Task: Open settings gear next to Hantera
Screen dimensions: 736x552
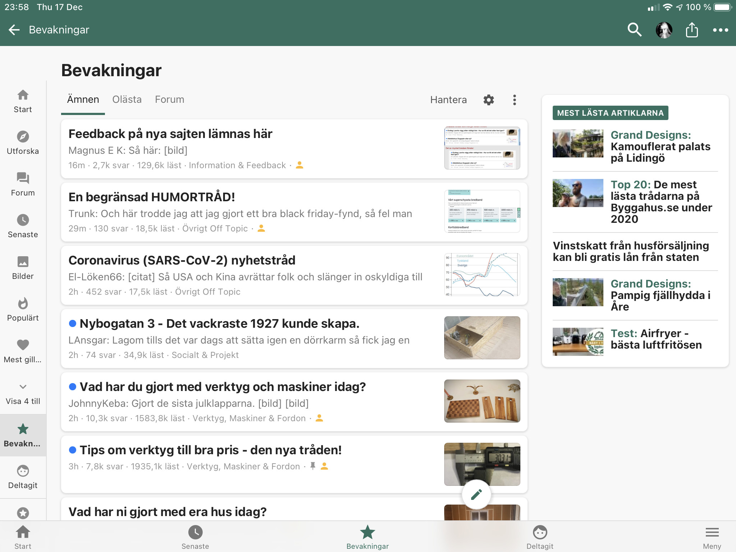Action: point(488,100)
